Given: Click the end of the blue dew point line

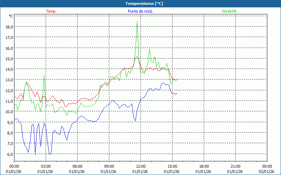Looking at the screenshot, I should [177, 93].
